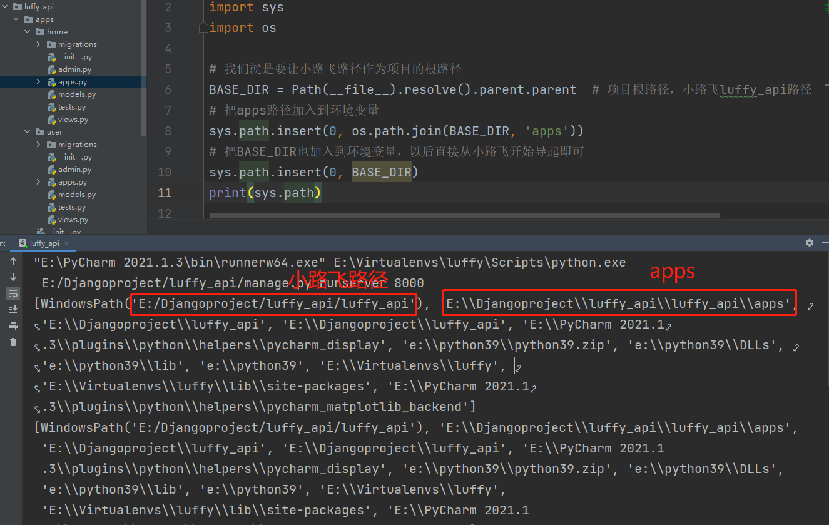The width and height of the screenshot is (829, 525).
Task: Toggle code fold marker beside import os
Action: tap(203, 28)
